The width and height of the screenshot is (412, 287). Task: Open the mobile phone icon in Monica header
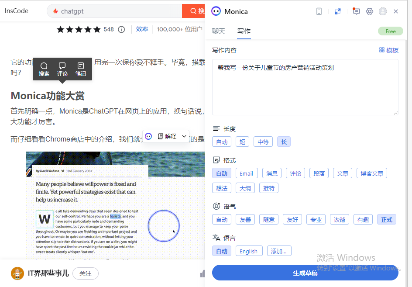[319, 11]
